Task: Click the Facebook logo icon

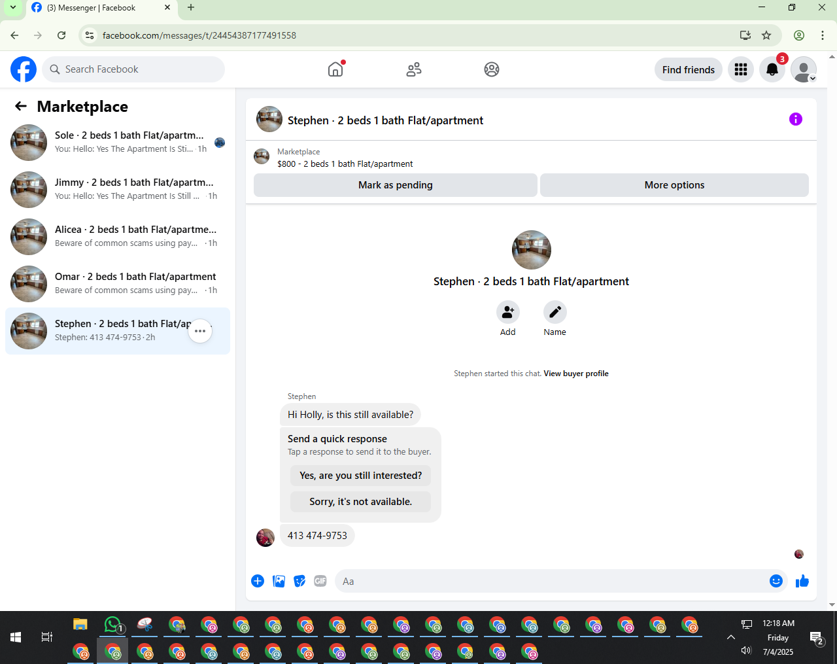Action: coord(24,69)
